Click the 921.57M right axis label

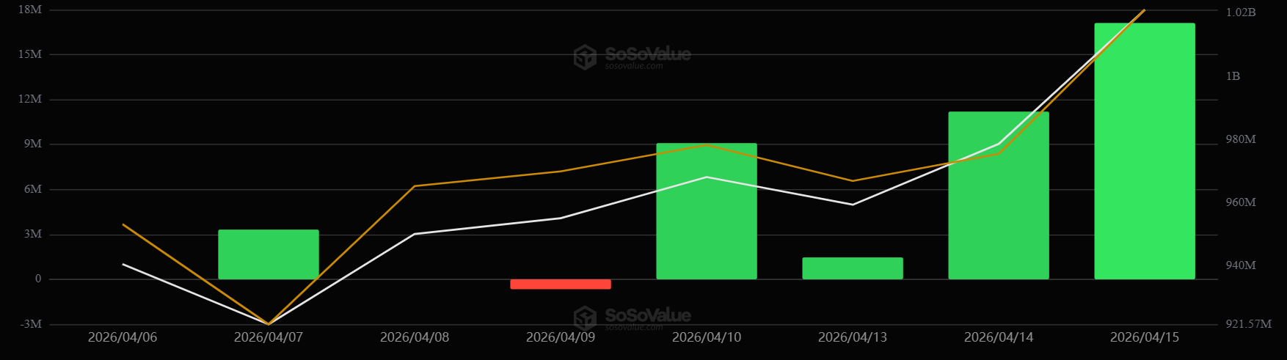(x=1248, y=323)
